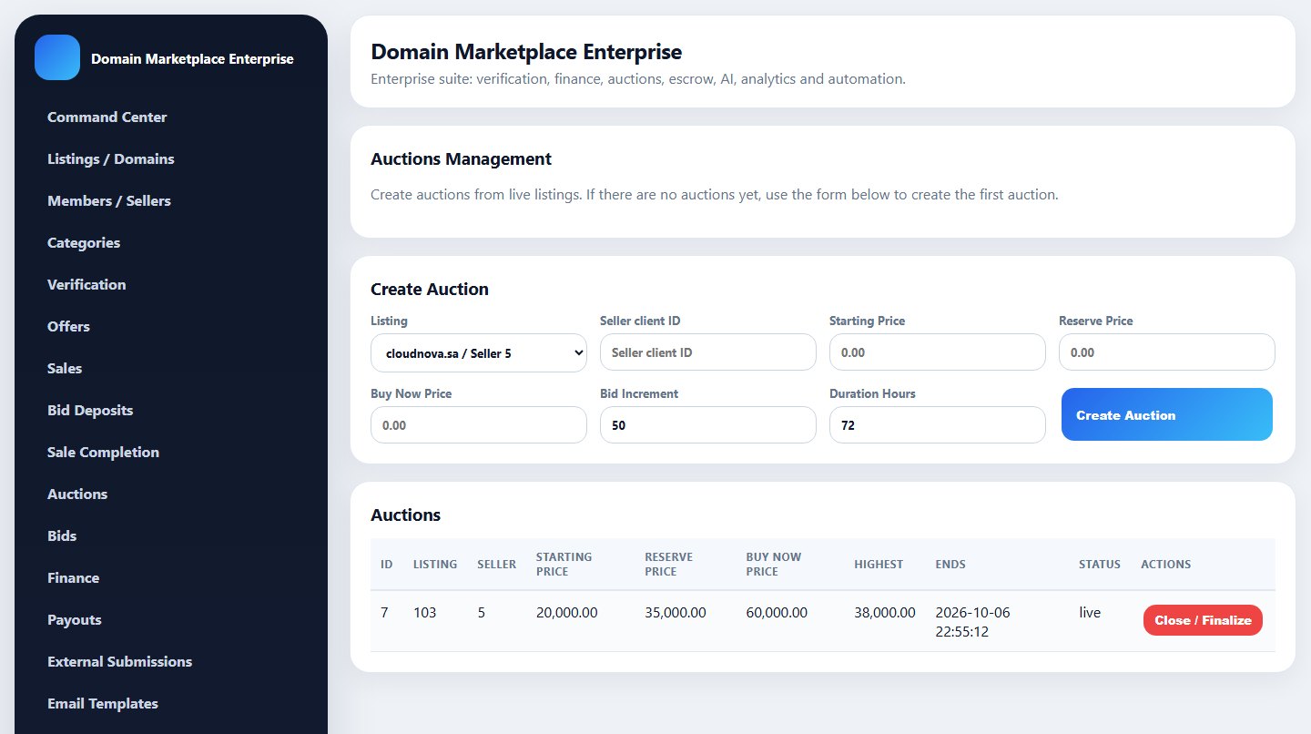Click the Starting Price input

pos(938,352)
